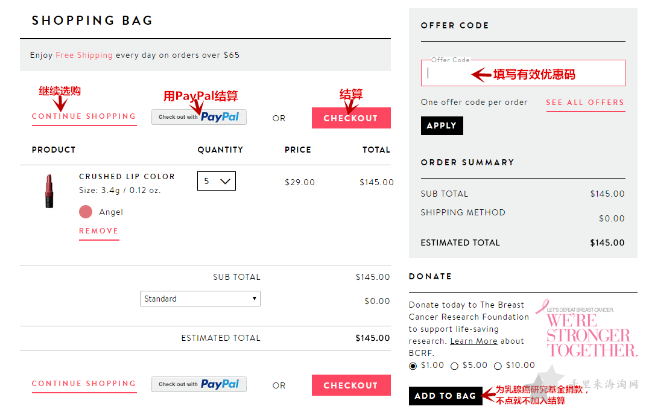
Task: Open the Standard shipping method dropdown
Action: [x=200, y=299]
